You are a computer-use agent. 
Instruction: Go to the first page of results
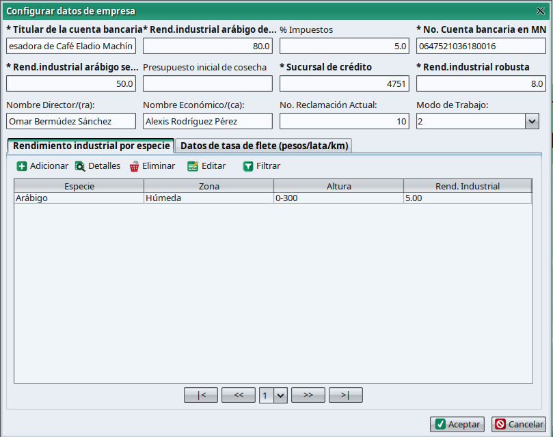(x=201, y=395)
